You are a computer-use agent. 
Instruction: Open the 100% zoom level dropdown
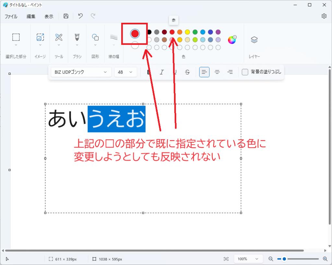pos(248,259)
